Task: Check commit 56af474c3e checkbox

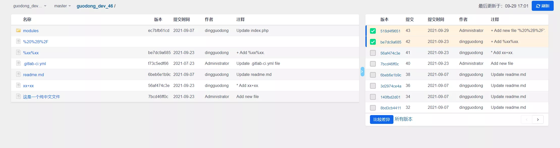Action: (x=373, y=53)
